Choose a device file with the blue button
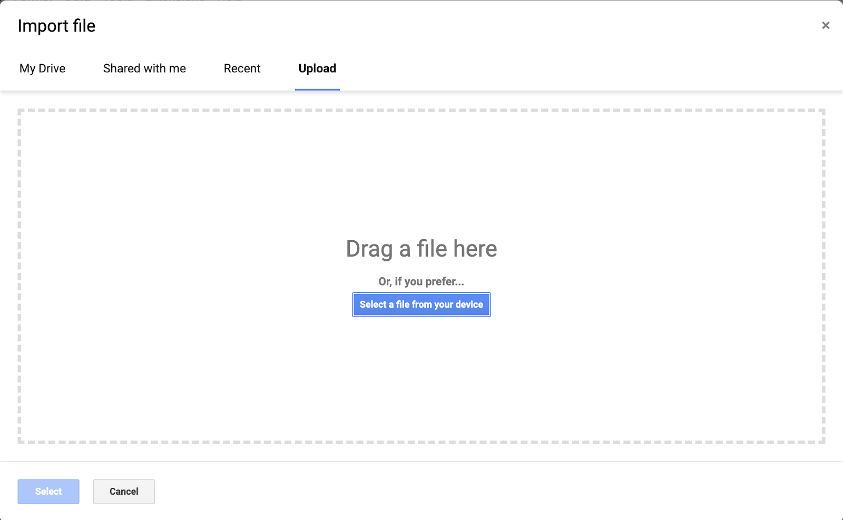This screenshot has height=520, width=843. click(x=421, y=305)
